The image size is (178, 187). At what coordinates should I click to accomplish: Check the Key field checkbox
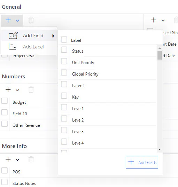click(64, 96)
